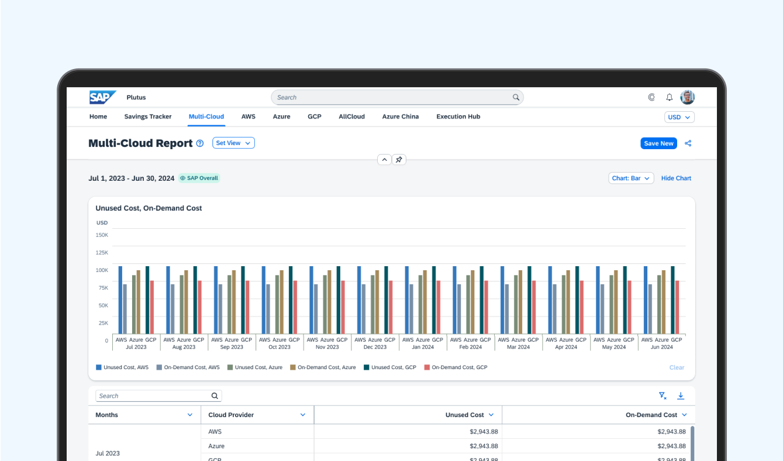Open the Execution Hub tab
Image resolution: width=783 pixels, height=461 pixels.
pos(458,116)
